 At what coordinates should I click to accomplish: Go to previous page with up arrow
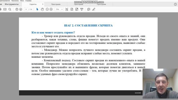pos(17,9)
